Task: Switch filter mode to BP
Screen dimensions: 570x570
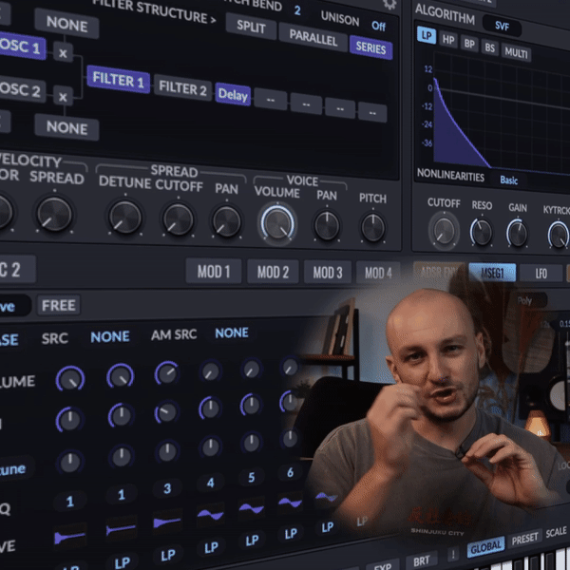Action: click(469, 44)
